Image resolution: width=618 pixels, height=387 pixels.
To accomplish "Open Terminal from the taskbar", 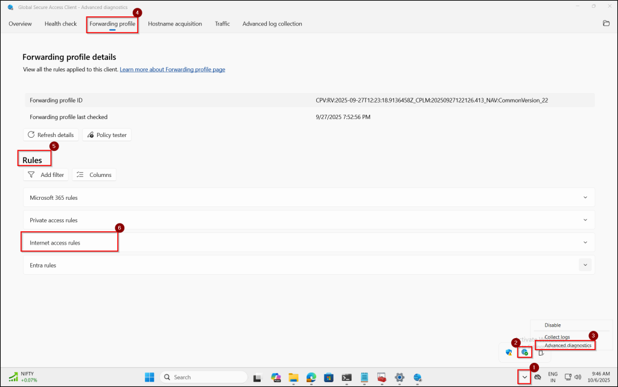I will coord(346,377).
